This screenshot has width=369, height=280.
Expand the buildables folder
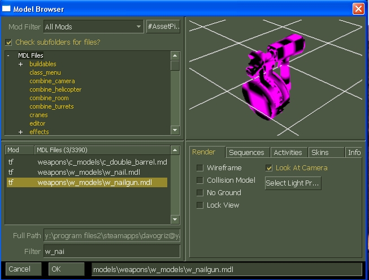click(21, 64)
